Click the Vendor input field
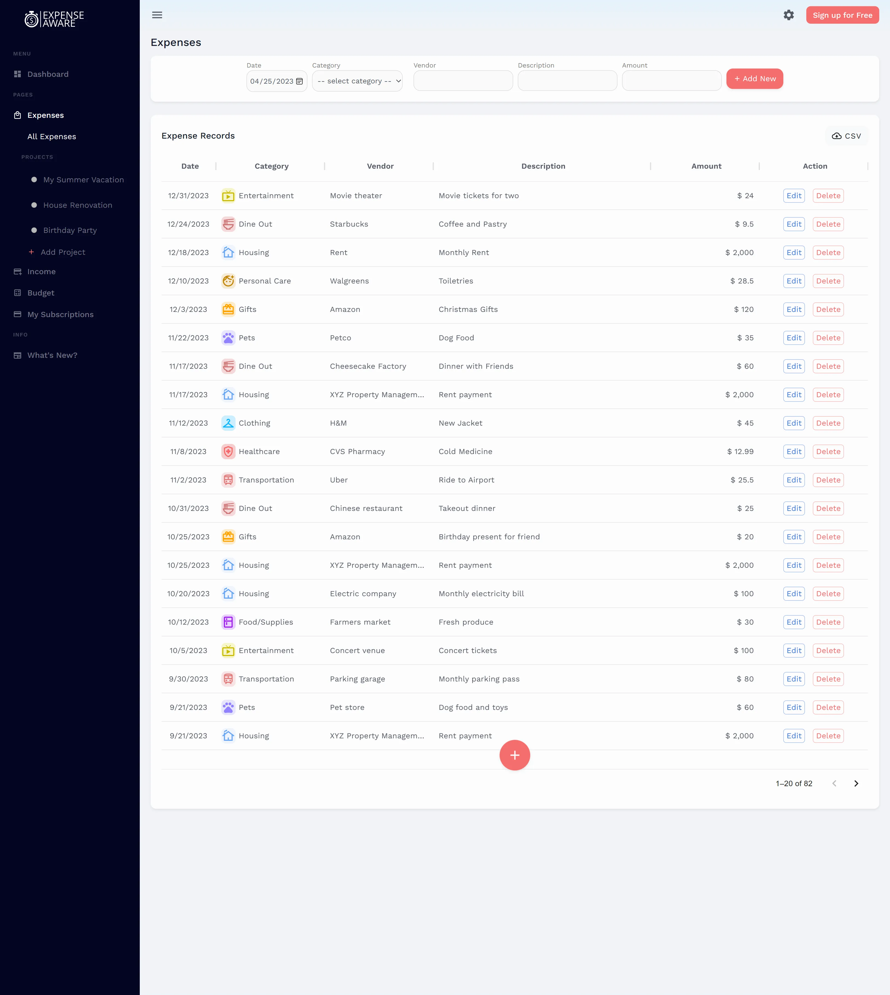This screenshot has height=995, width=890. (x=463, y=81)
